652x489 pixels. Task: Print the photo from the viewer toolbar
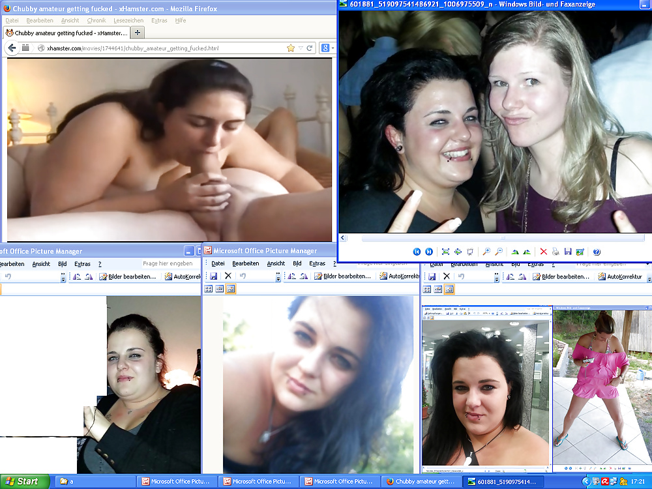(554, 252)
